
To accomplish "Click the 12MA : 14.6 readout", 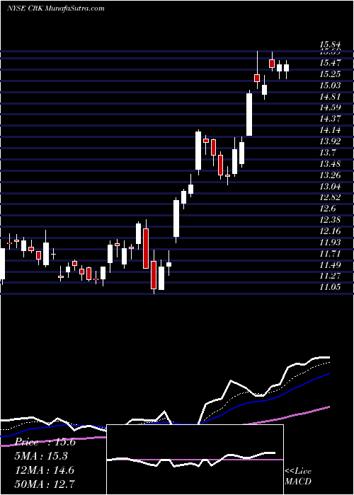I will (x=45, y=470).
